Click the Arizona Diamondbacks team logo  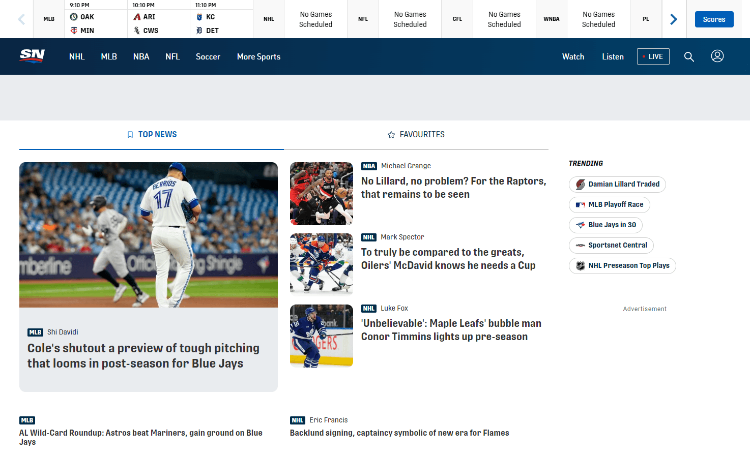(x=137, y=17)
